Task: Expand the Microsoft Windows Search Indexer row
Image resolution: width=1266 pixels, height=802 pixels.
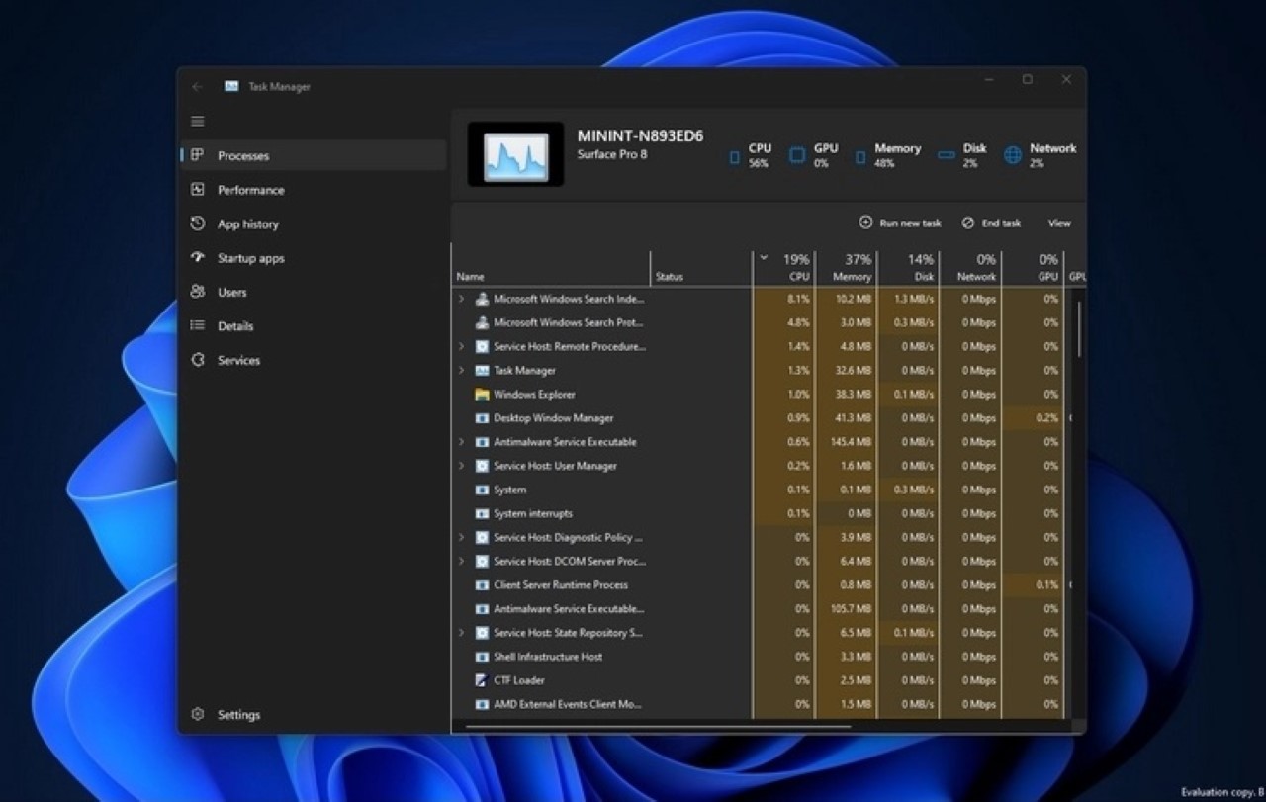Action: coord(461,299)
